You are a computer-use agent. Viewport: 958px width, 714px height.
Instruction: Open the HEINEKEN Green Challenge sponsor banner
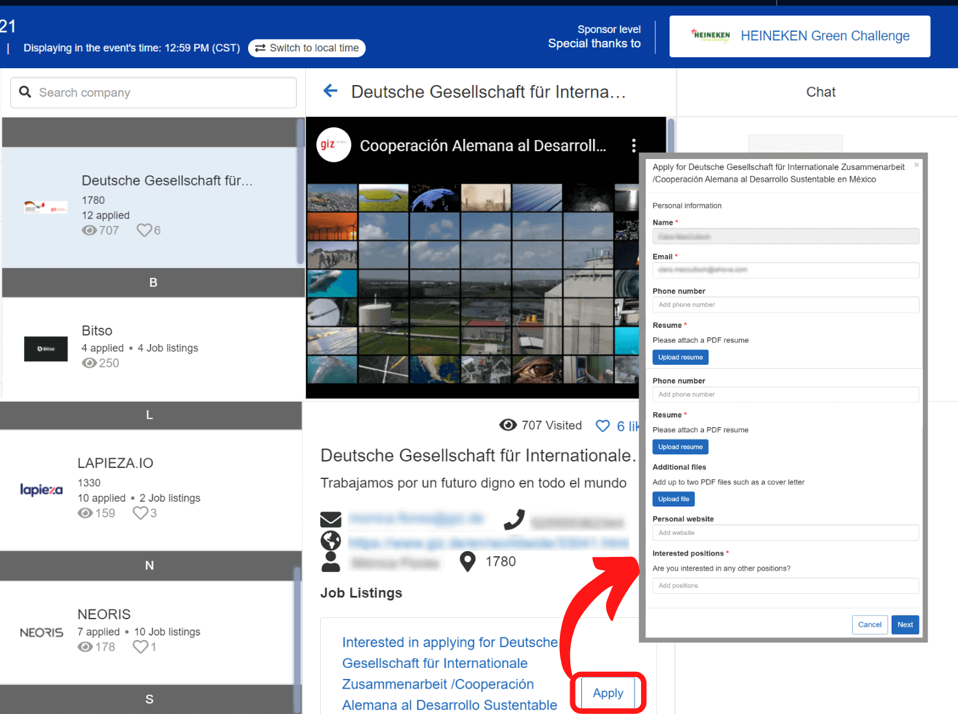point(800,36)
